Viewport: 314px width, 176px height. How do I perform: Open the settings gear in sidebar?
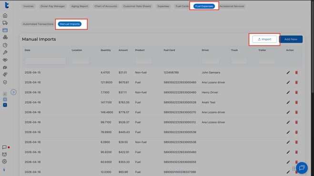tap(4, 161)
